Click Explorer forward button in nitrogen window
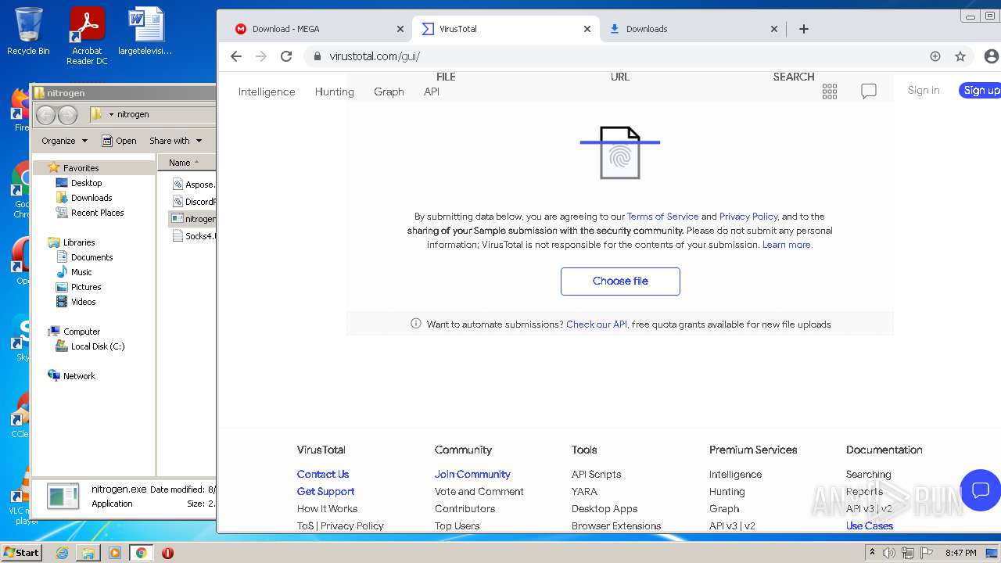 68,115
